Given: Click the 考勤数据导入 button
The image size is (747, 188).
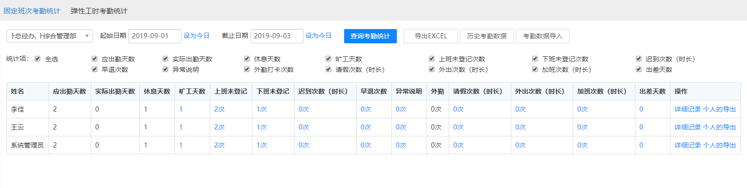Looking at the screenshot, I should coord(542,36).
